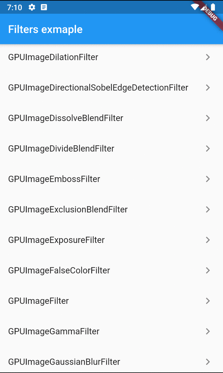223x373 pixels.
Task: Open the settings gear icon in status bar
Action: [31, 7]
